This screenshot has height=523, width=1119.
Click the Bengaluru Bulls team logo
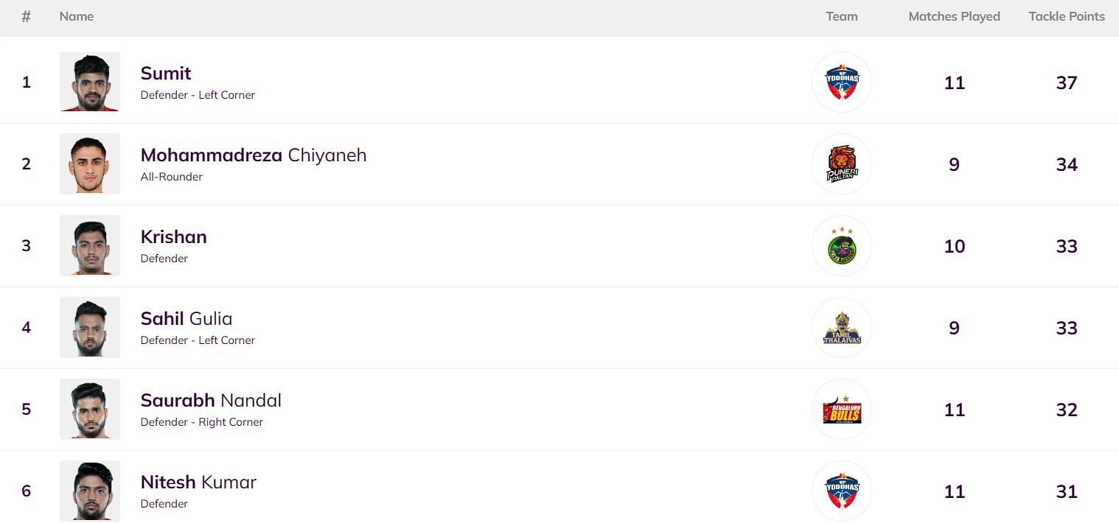(841, 409)
